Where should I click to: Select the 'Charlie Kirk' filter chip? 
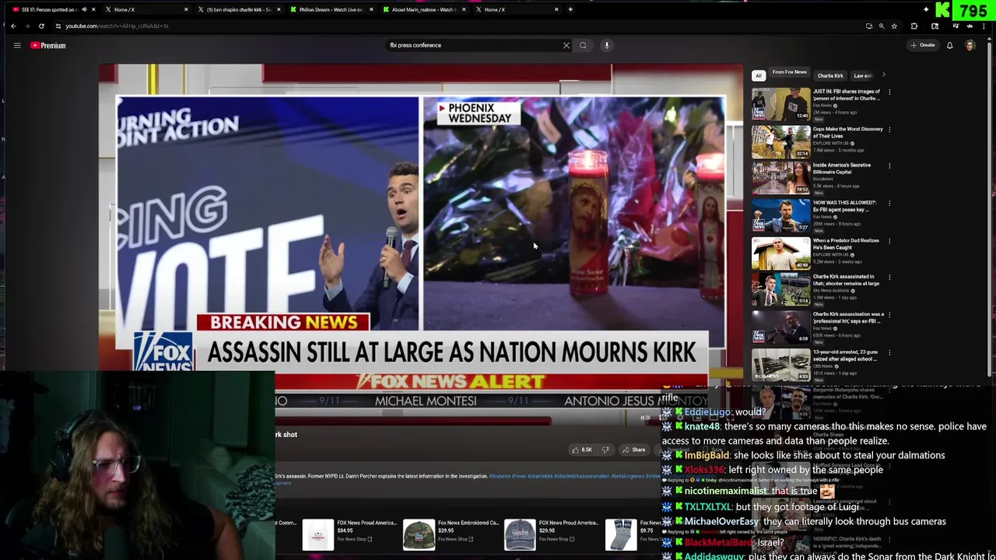pos(830,75)
